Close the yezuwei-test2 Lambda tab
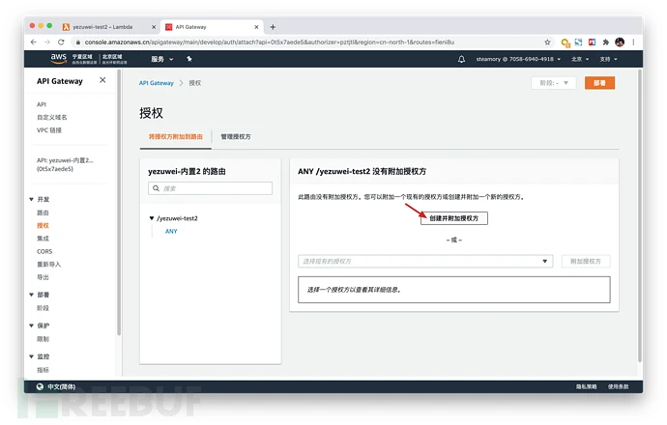 tap(154, 27)
